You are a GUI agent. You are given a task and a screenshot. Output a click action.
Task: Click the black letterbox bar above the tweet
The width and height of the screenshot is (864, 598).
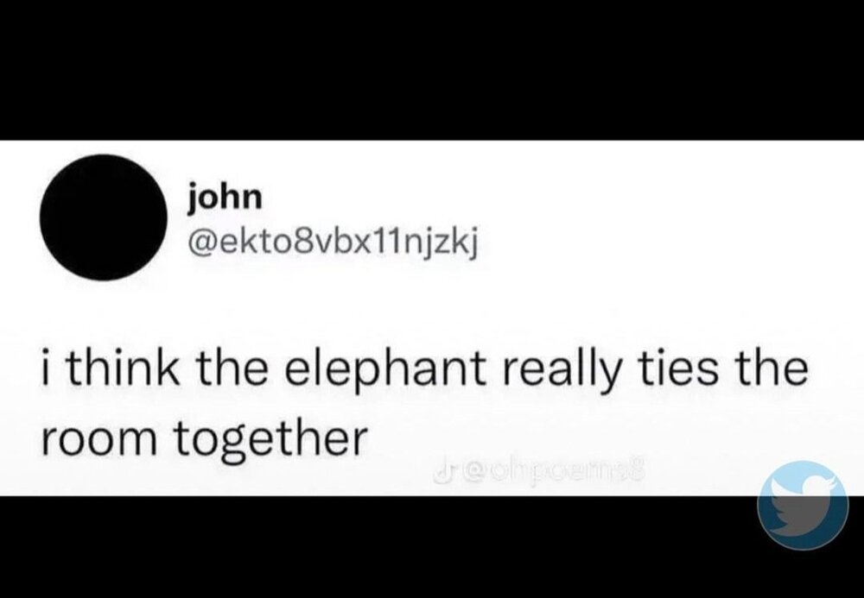(432, 70)
